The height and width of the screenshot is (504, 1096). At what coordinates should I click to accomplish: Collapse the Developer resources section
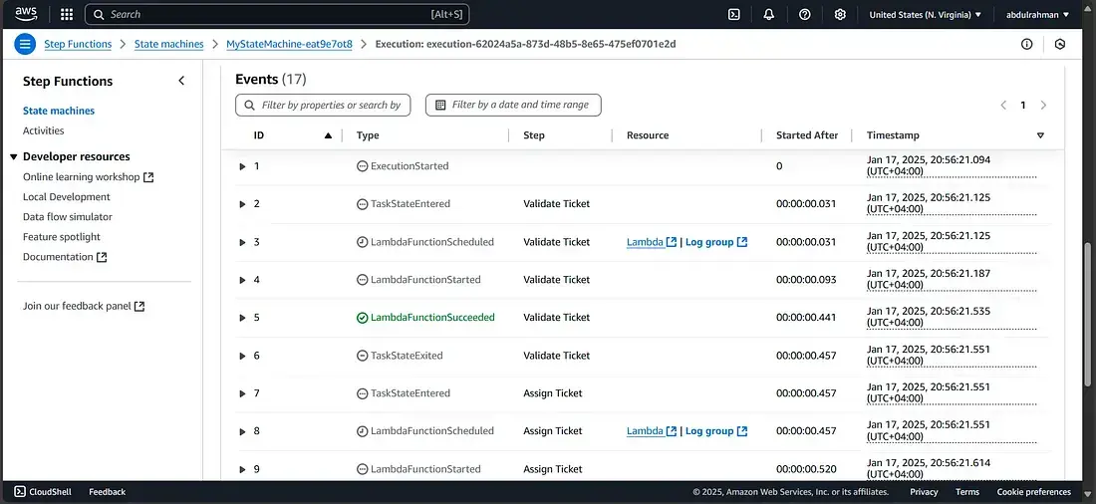(14, 156)
